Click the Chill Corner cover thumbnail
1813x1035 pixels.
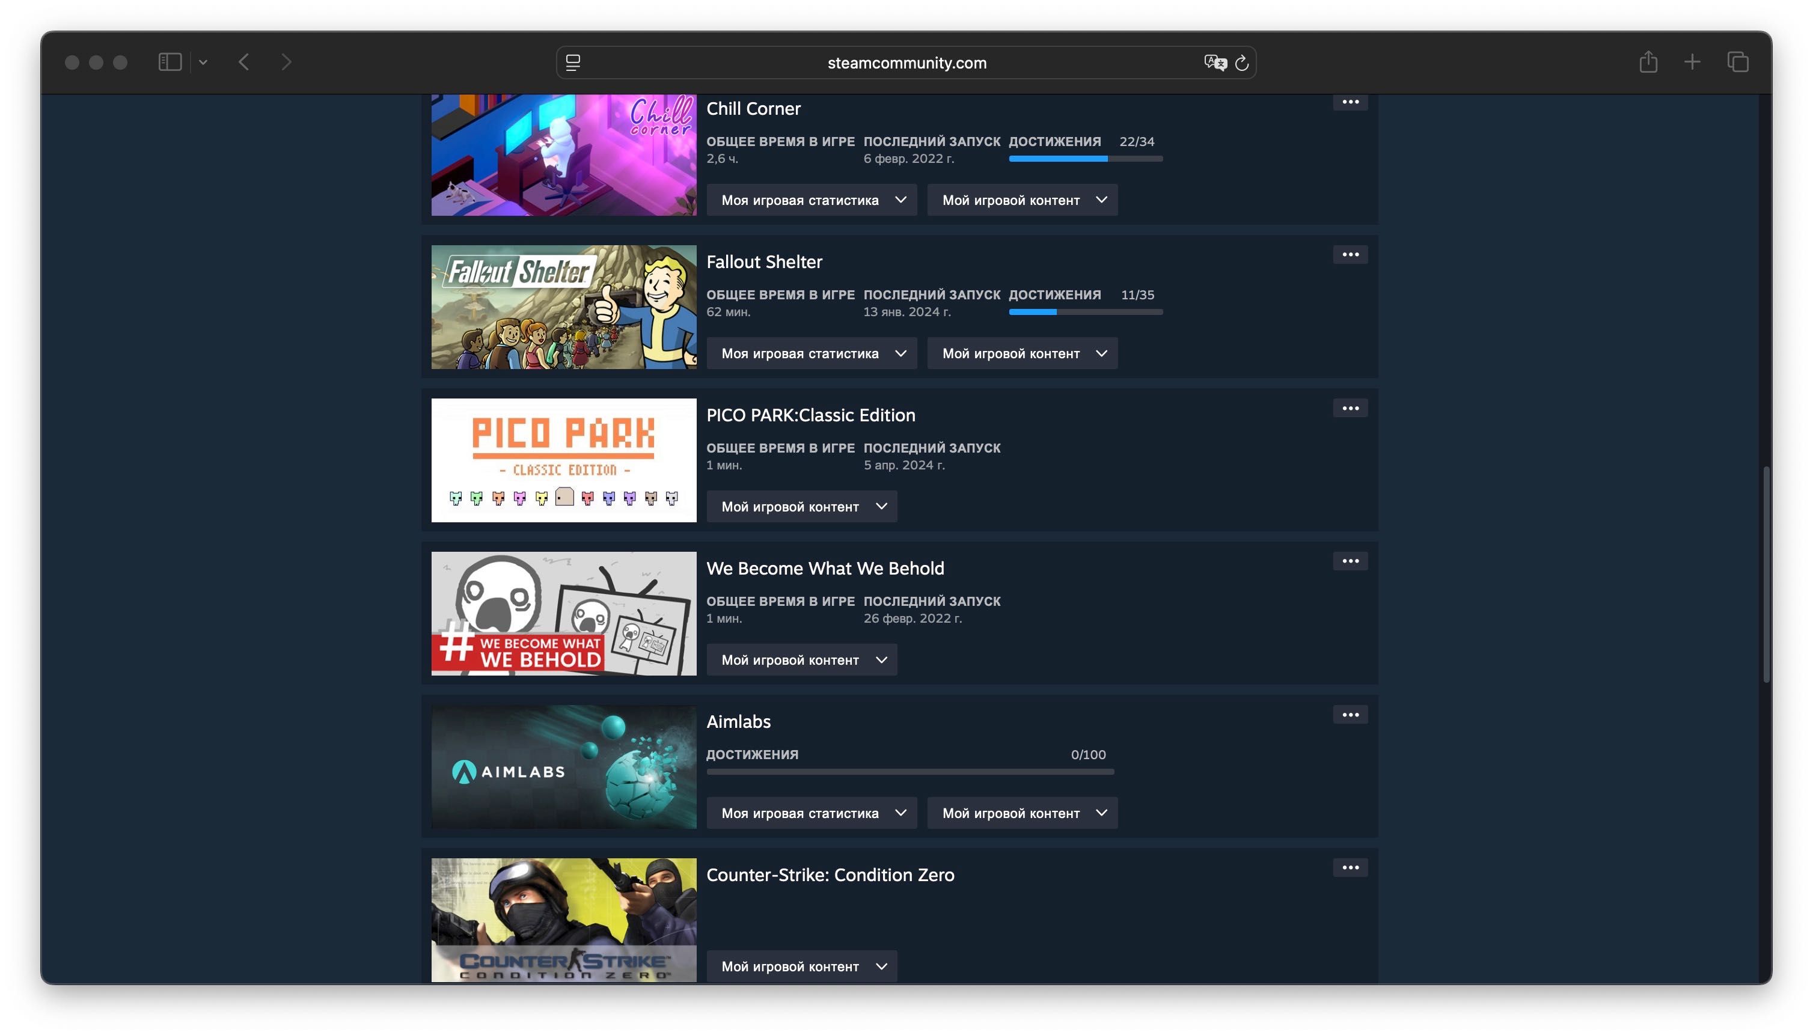[x=564, y=155]
